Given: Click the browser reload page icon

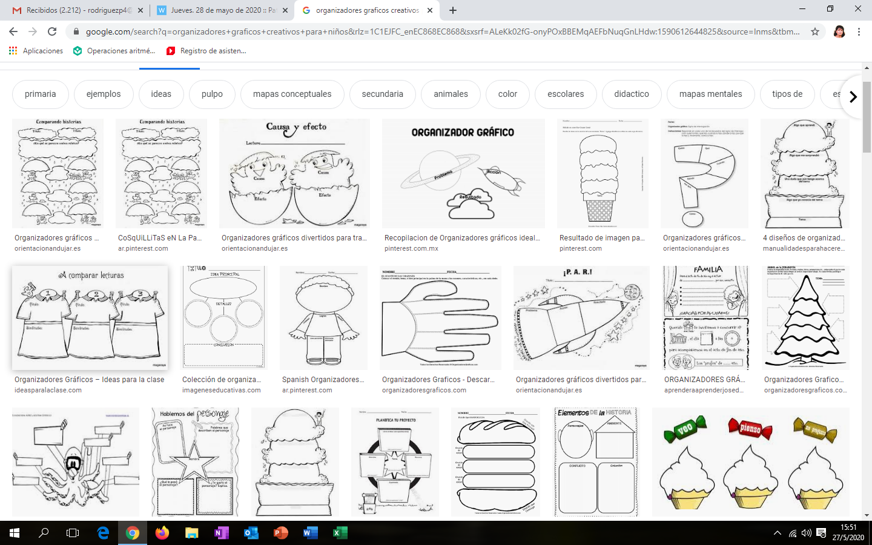Looking at the screenshot, I should pos(52,31).
